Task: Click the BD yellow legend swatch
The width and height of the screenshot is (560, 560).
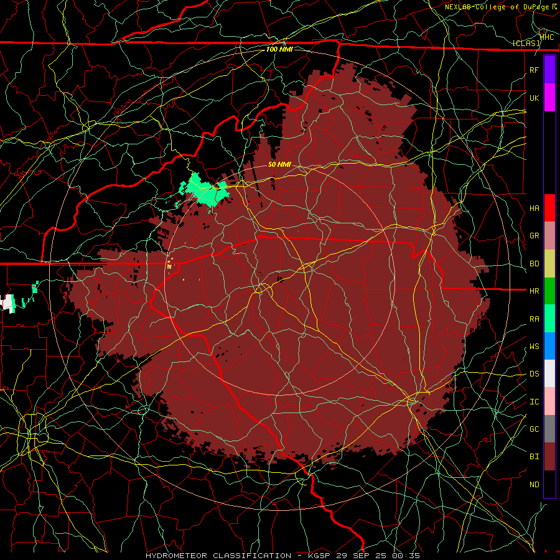Action: point(549,264)
